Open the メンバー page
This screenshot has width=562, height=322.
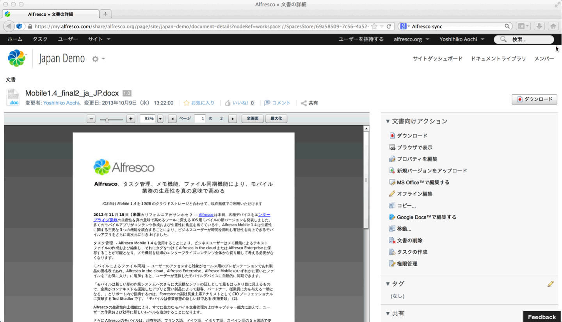point(544,59)
